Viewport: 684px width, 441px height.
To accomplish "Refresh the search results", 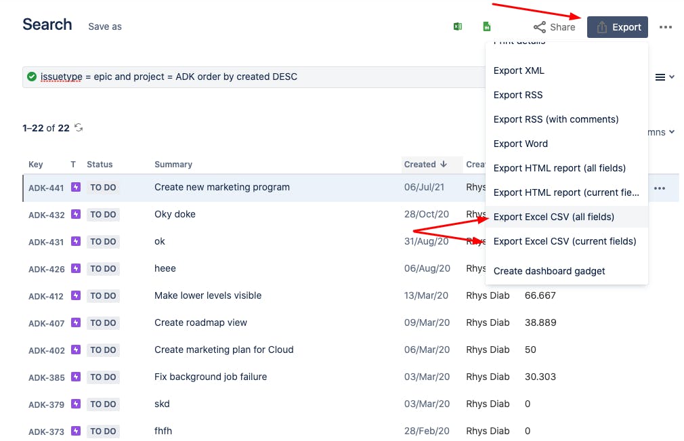I will point(79,127).
